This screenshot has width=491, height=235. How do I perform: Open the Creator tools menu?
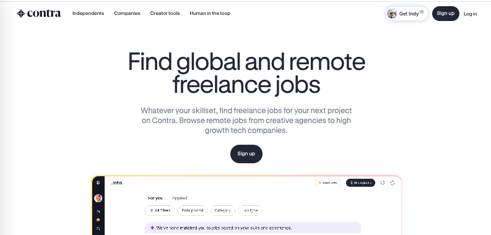pos(165,13)
